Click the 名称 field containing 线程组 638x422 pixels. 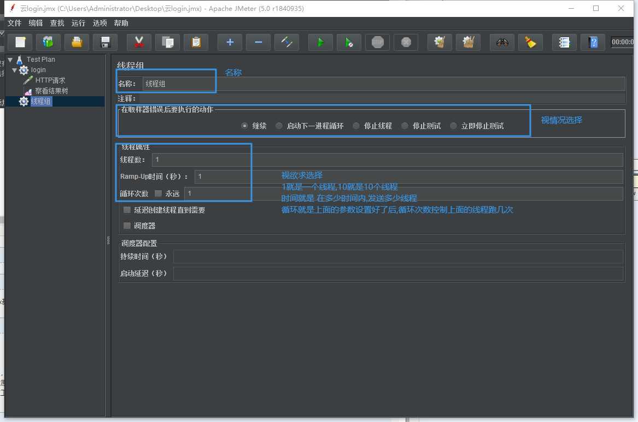tap(384, 84)
